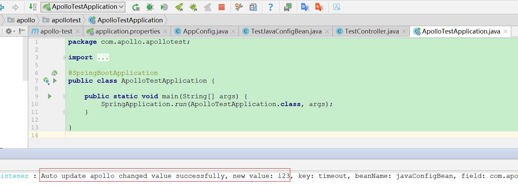Screen dimensions: 518x186
Task: Click the greyed-out rocket icon before Stop
Action: pos(207,7)
